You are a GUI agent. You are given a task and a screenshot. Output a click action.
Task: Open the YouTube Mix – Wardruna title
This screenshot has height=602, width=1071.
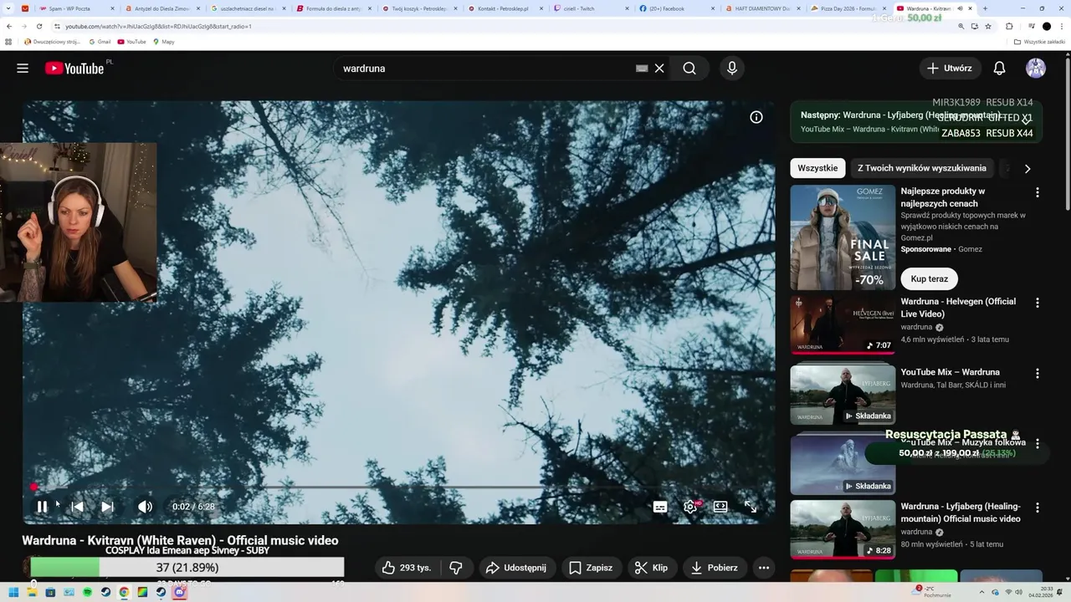[x=950, y=372]
